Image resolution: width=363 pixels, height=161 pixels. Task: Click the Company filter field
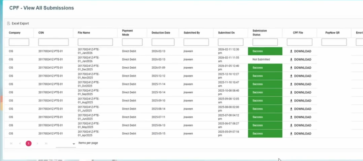[x=19, y=42]
